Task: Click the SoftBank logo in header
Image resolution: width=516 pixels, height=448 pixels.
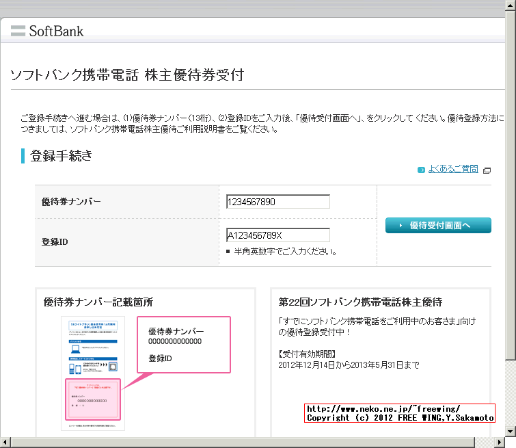Action: [46, 31]
